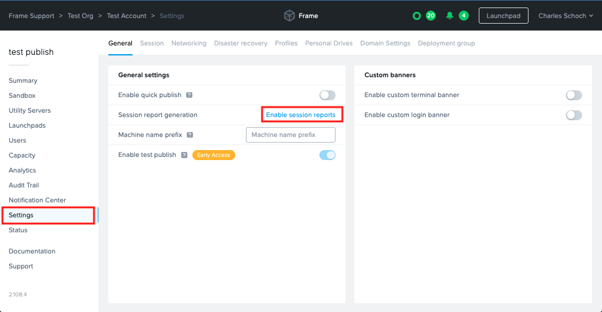This screenshot has width=602, height=312.
Task: Click the Launchpad button
Action: [x=504, y=16]
